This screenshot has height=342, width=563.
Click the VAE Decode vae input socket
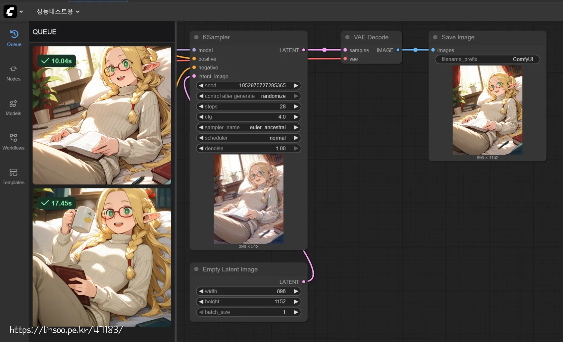click(345, 59)
